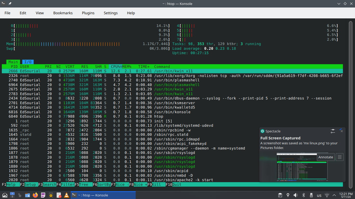Toggle the pin icon in title bar
This screenshot has width=355, height=199.
coord(10,4)
